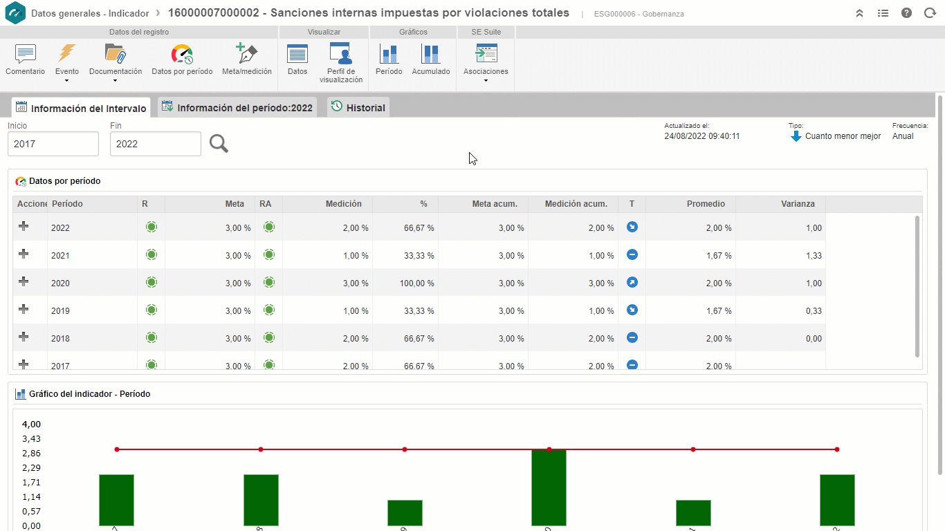Sort by the Meta column header

click(x=210, y=204)
